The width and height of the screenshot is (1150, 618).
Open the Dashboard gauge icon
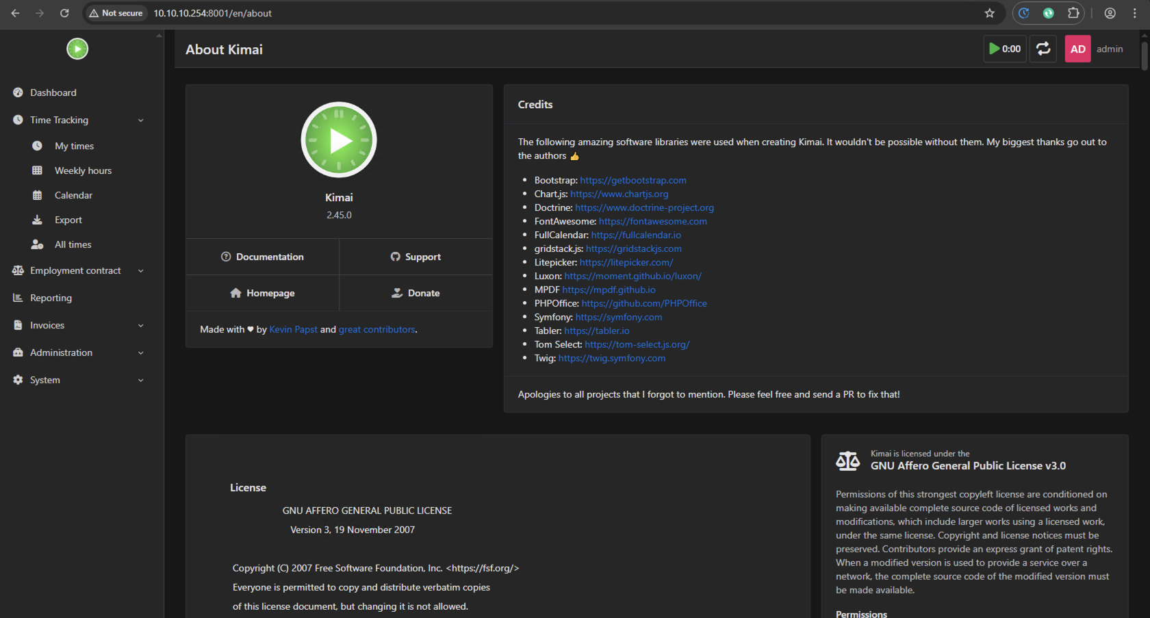pos(18,92)
